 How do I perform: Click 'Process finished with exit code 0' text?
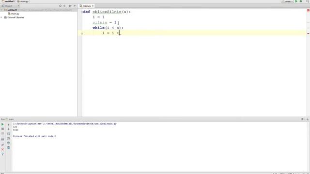pos(34,136)
